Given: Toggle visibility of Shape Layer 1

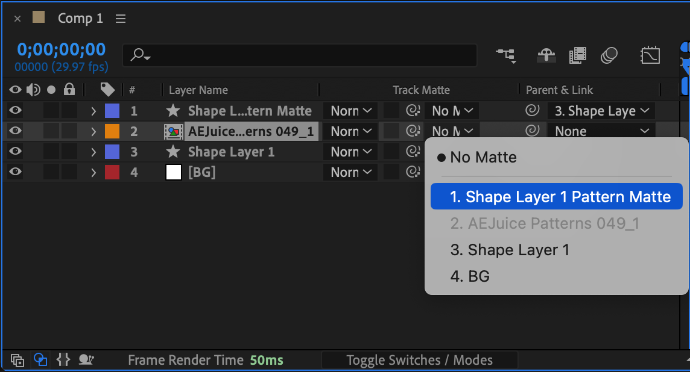Looking at the screenshot, I should click(x=16, y=152).
